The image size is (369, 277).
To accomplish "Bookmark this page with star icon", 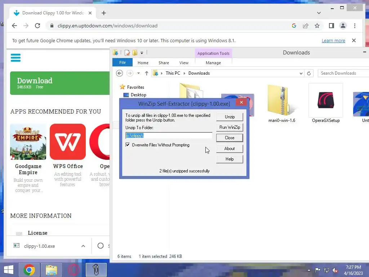I will click(317, 26).
